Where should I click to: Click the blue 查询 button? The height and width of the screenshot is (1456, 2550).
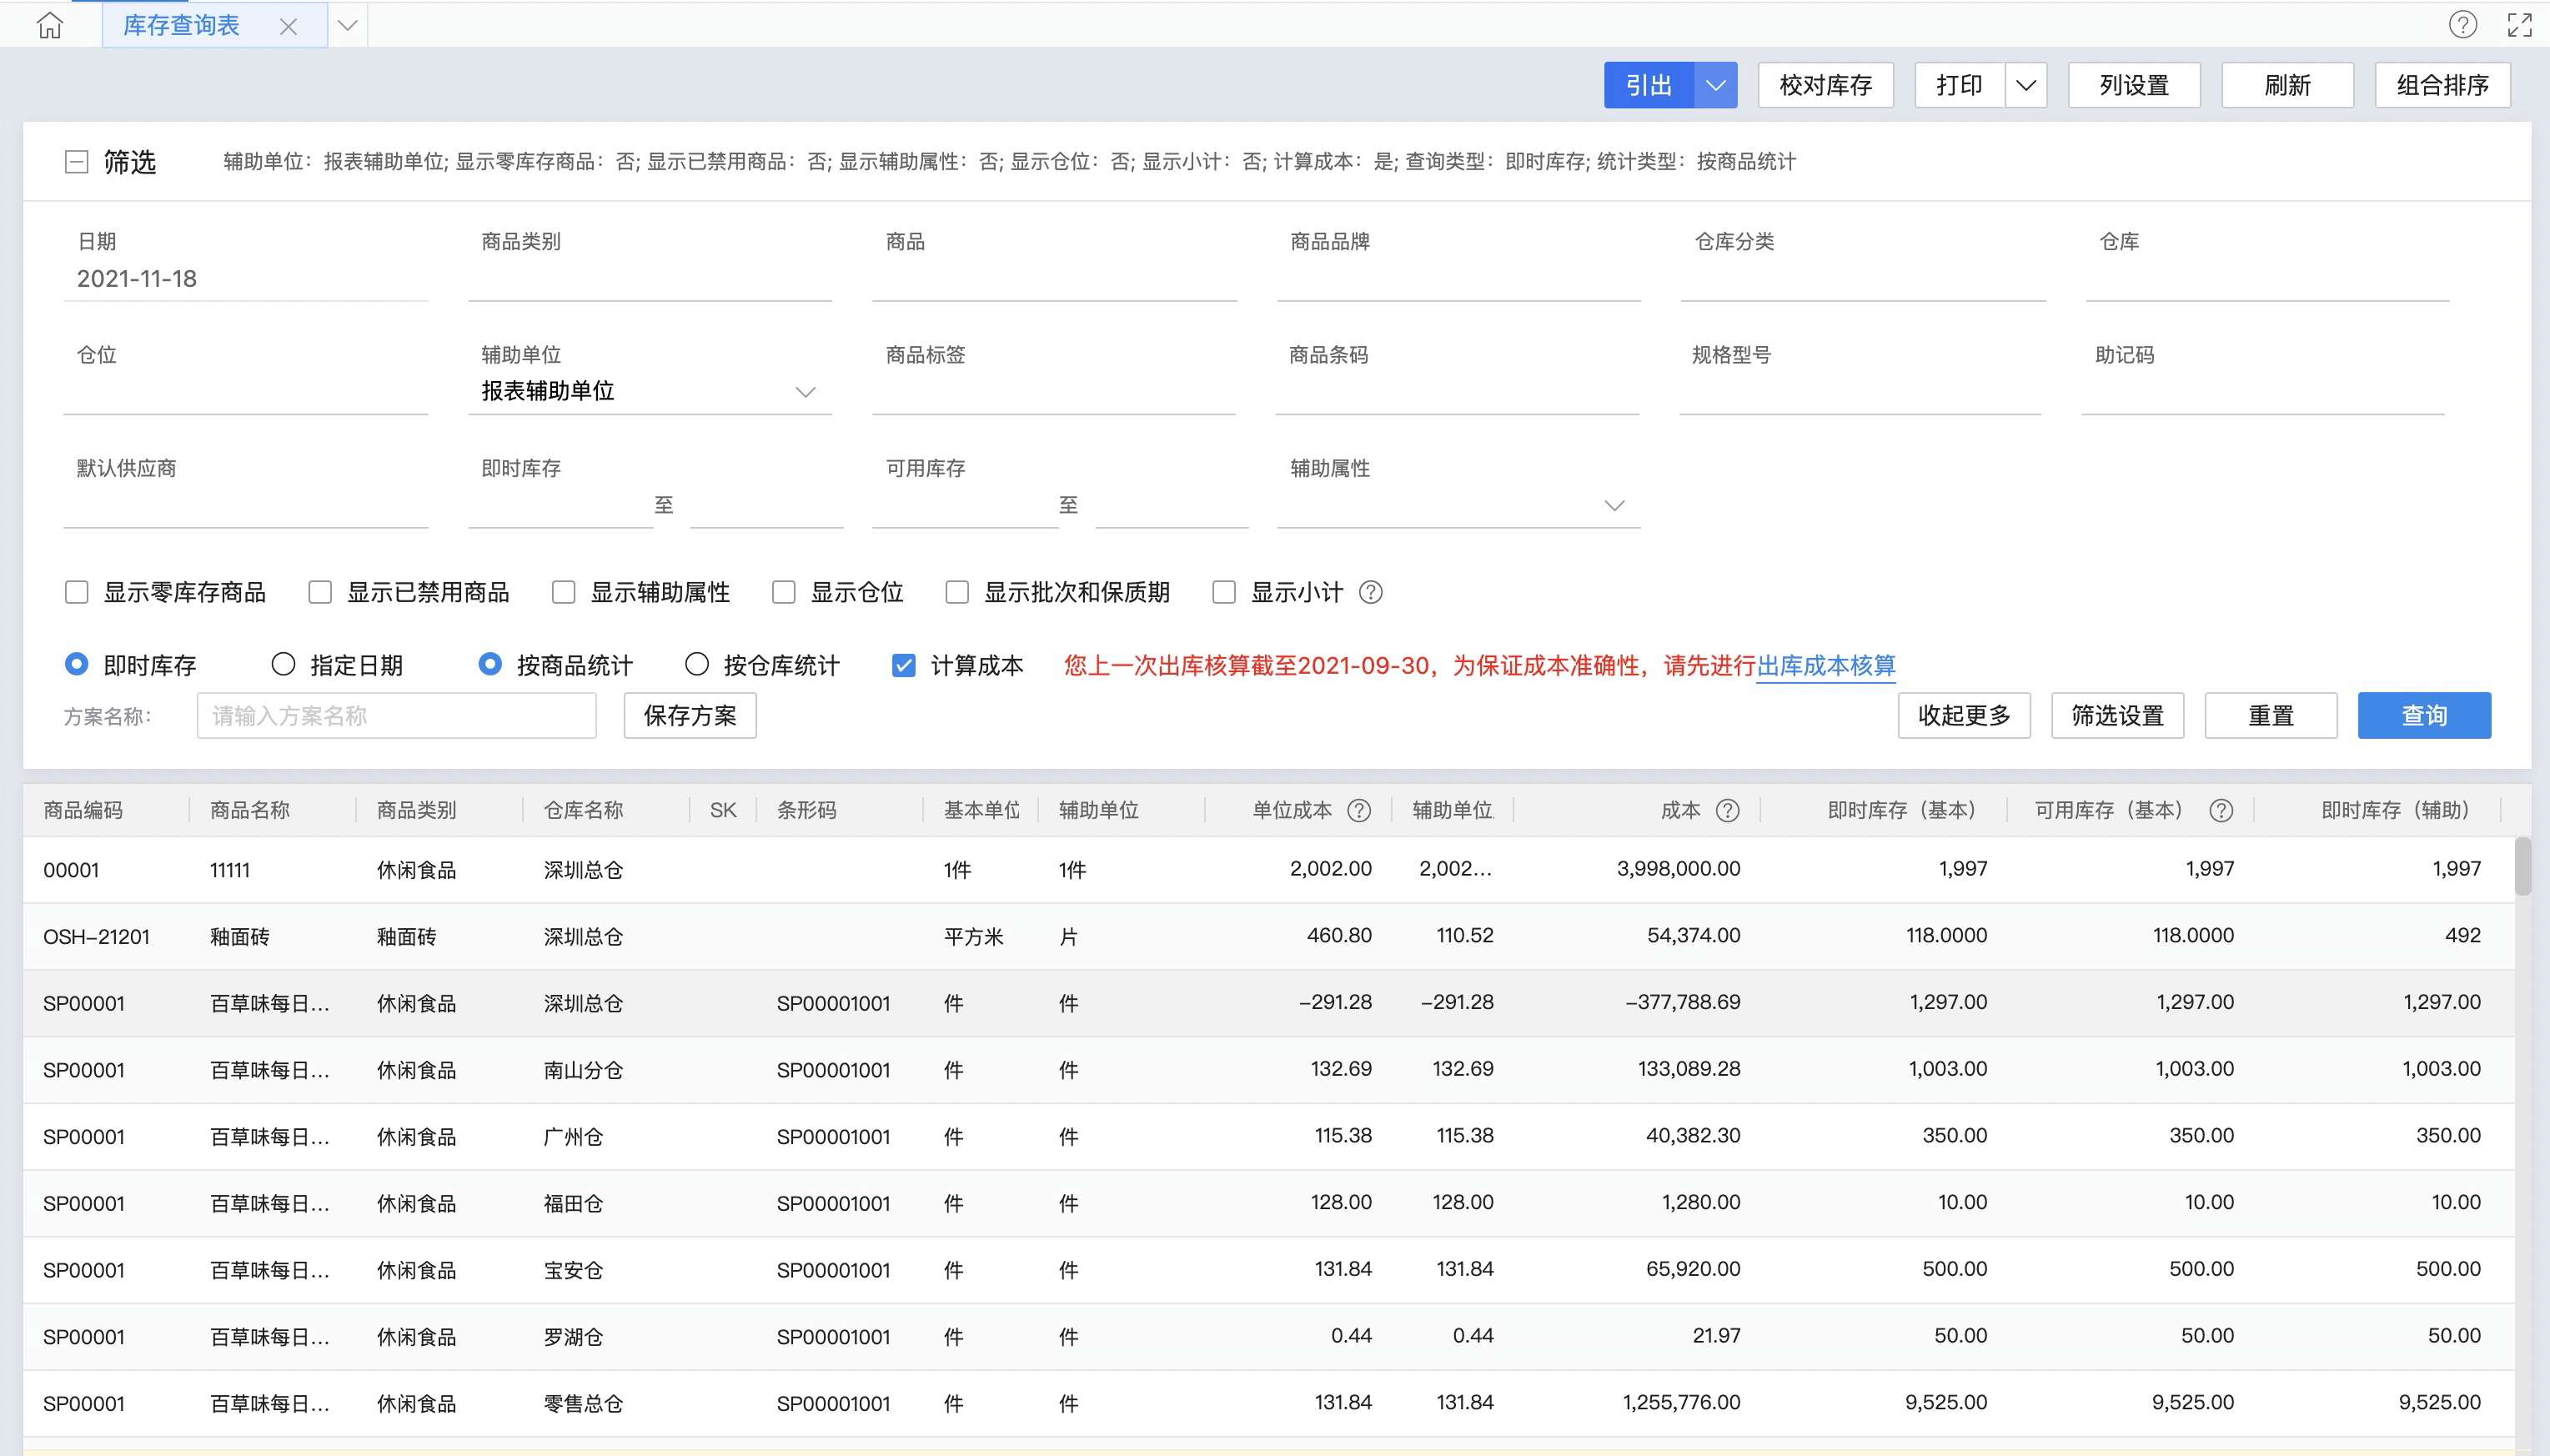2423,715
